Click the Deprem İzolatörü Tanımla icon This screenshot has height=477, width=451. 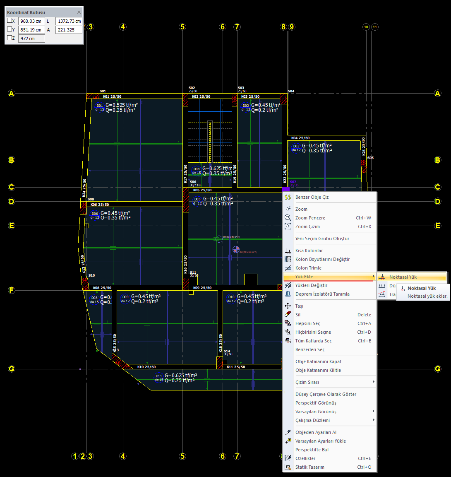(x=288, y=294)
